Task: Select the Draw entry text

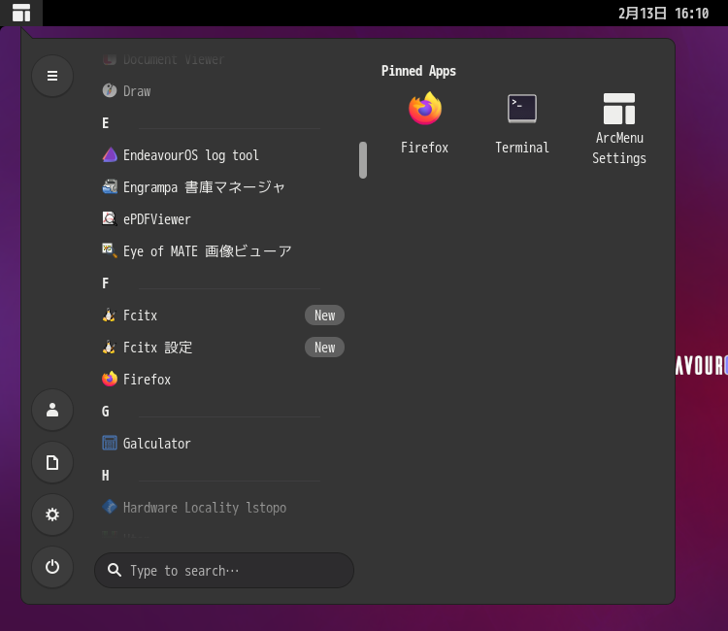Action: point(137,91)
